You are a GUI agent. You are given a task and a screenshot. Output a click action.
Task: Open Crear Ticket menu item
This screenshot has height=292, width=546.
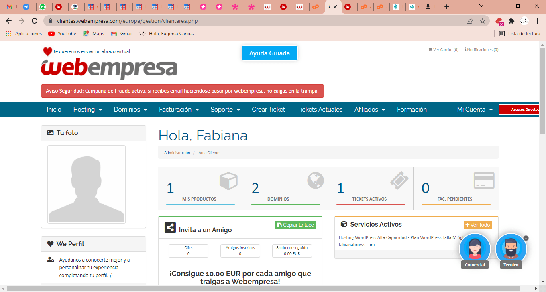(268, 109)
